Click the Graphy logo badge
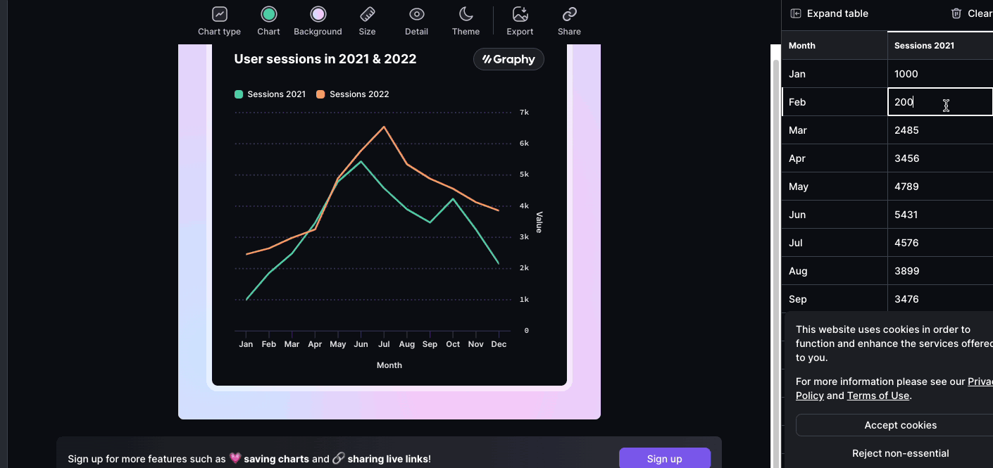This screenshot has width=993, height=468. point(508,59)
